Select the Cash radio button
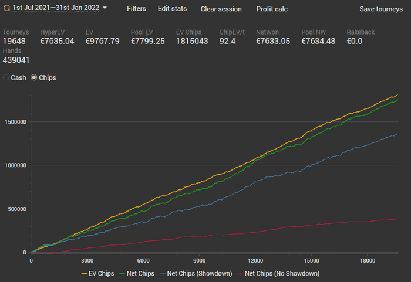 coord(6,77)
